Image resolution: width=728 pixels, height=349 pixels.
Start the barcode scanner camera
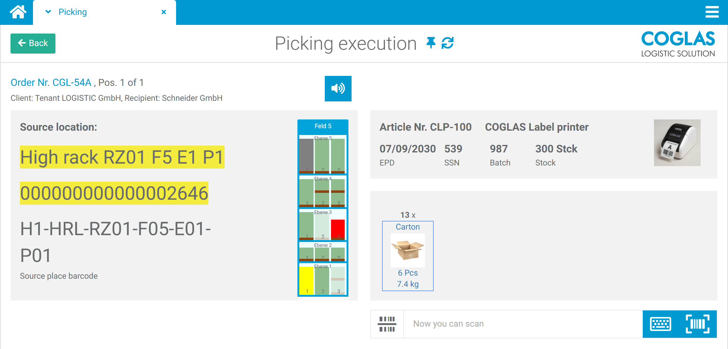click(698, 324)
